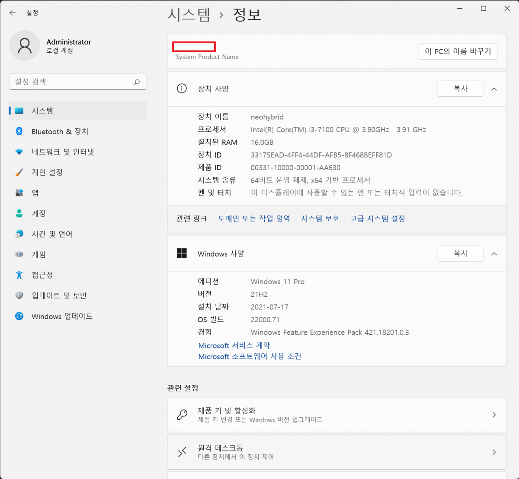Click the Windows Feature Experience Pack value
519x479 pixels.
[330, 332]
